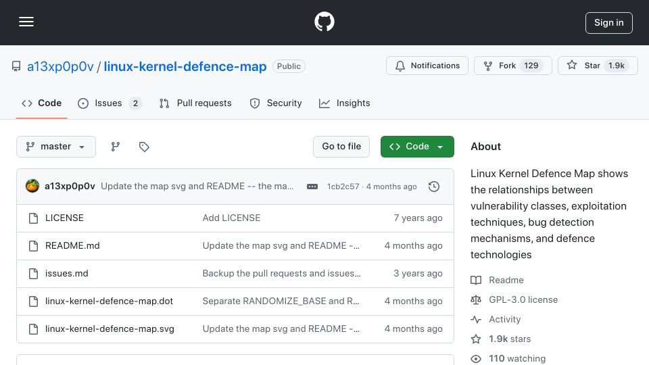Image resolution: width=649 pixels, height=365 pixels.
Task: Expand the master branch dropdown
Action: [56, 147]
